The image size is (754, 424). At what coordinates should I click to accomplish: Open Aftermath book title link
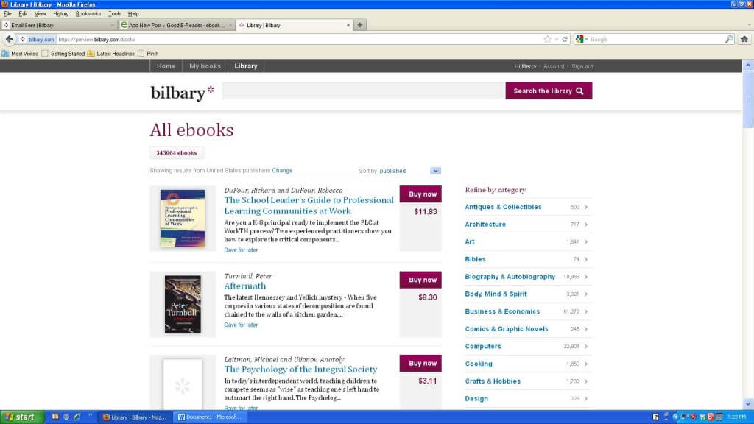tap(244, 286)
